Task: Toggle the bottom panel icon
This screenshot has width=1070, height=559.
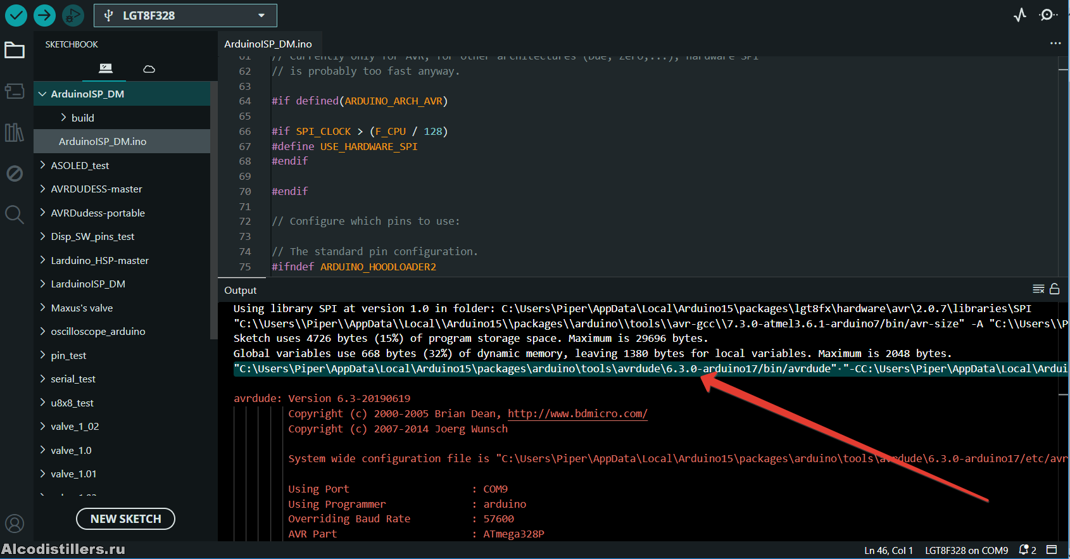Action: tap(1052, 550)
